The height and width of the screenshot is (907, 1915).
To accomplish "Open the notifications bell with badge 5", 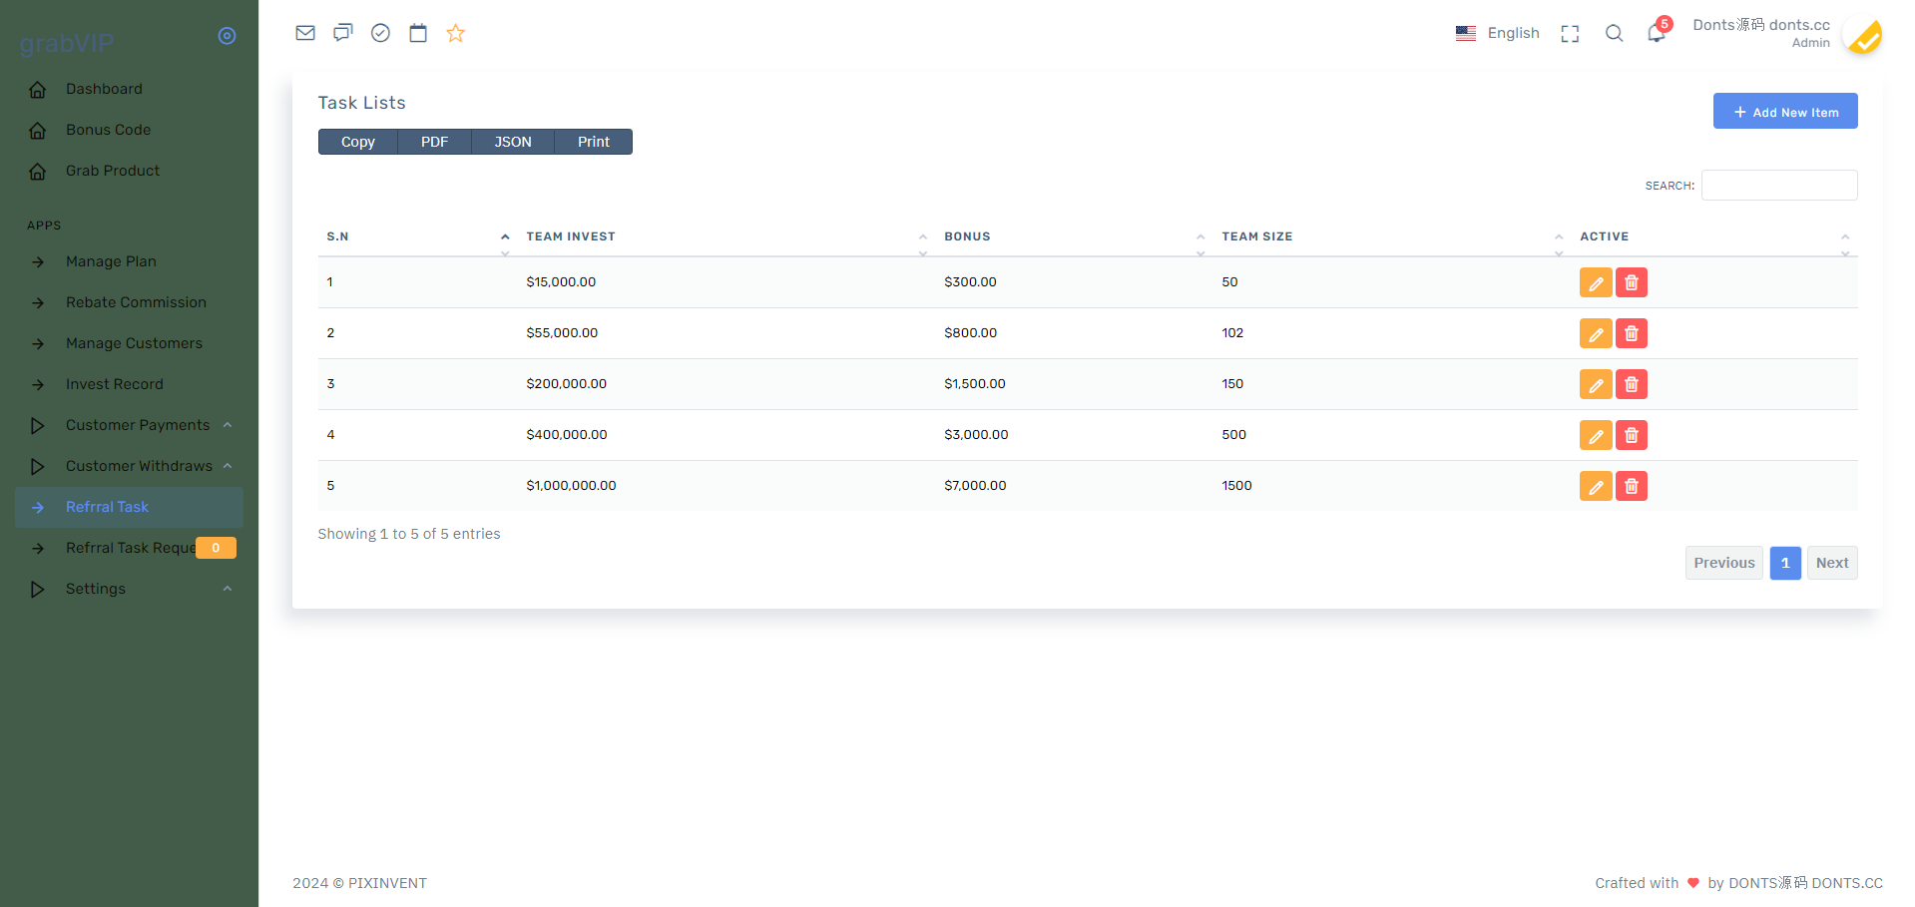I will pyautogui.click(x=1658, y=32).
